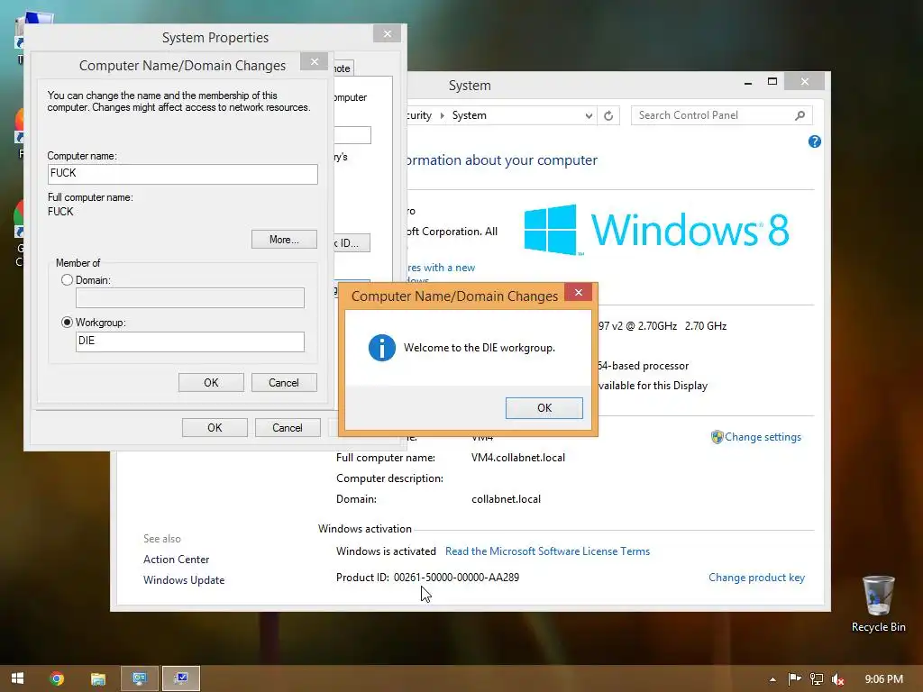Click Cancel in Computer Name/Domain Changes dialog

(x=284, y=382)
